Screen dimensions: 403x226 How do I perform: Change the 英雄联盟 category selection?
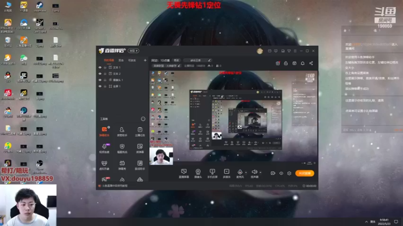point(167,66)
